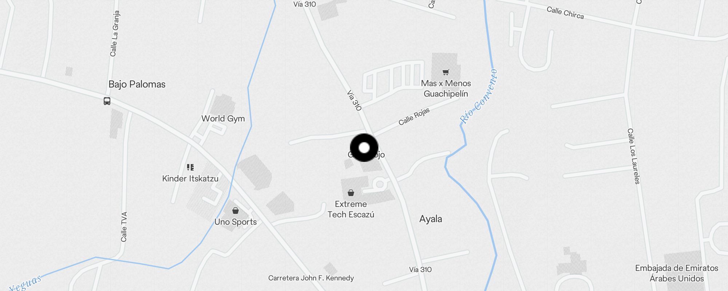Click the black location pin marker

364,148
